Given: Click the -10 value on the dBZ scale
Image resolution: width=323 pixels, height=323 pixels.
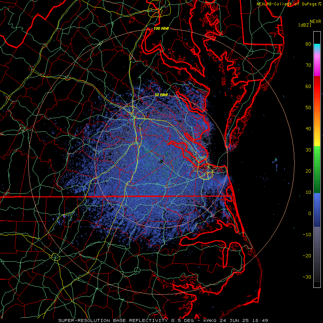Looking at the screenshot, I should click(307, 235).
